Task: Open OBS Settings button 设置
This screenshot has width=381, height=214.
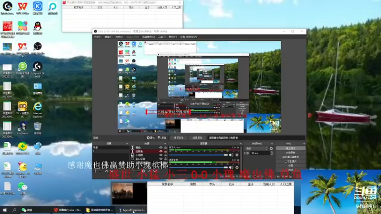Action: tap(291, 165)
